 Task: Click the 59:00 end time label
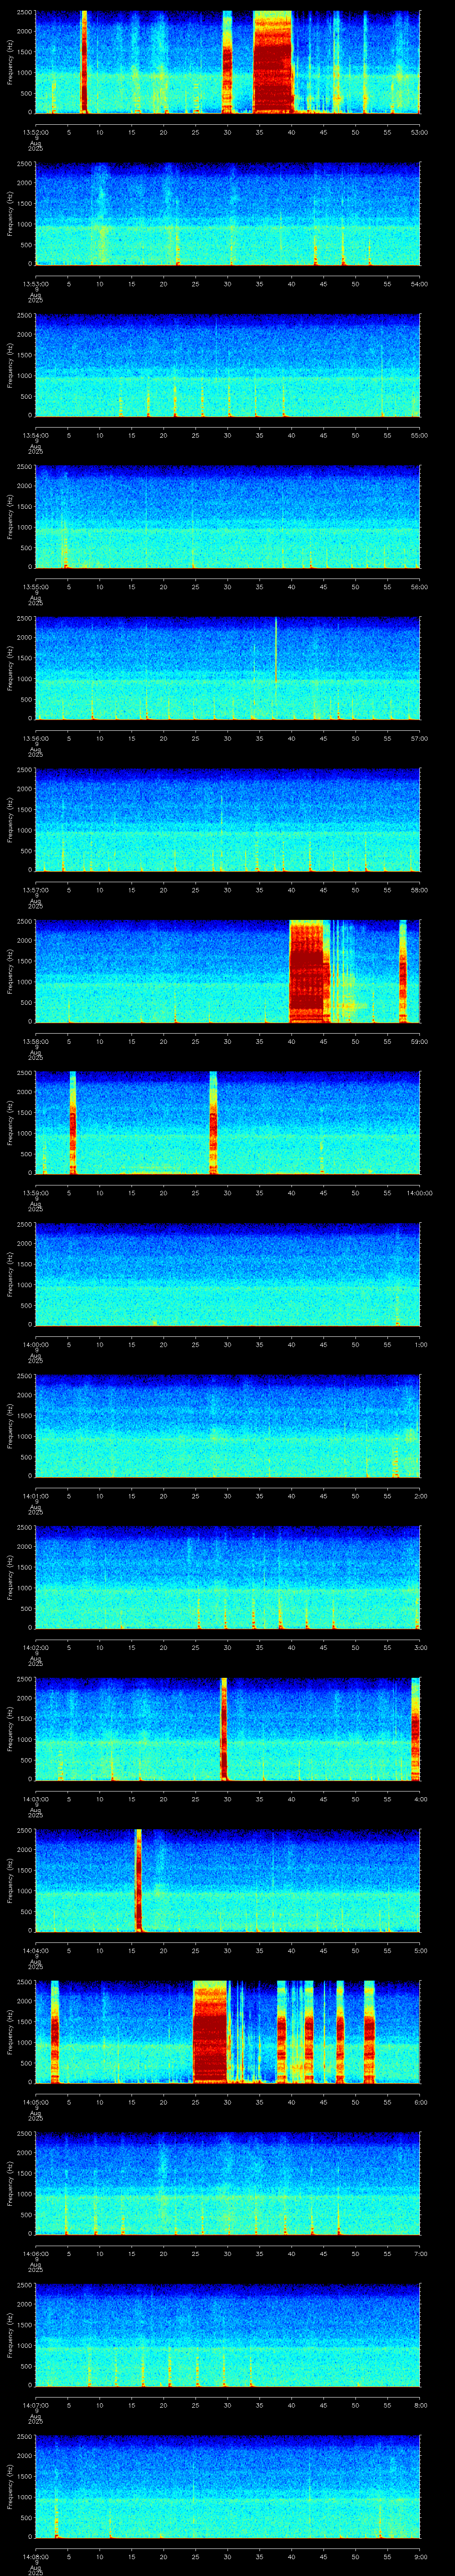[x=419, y=1041]
